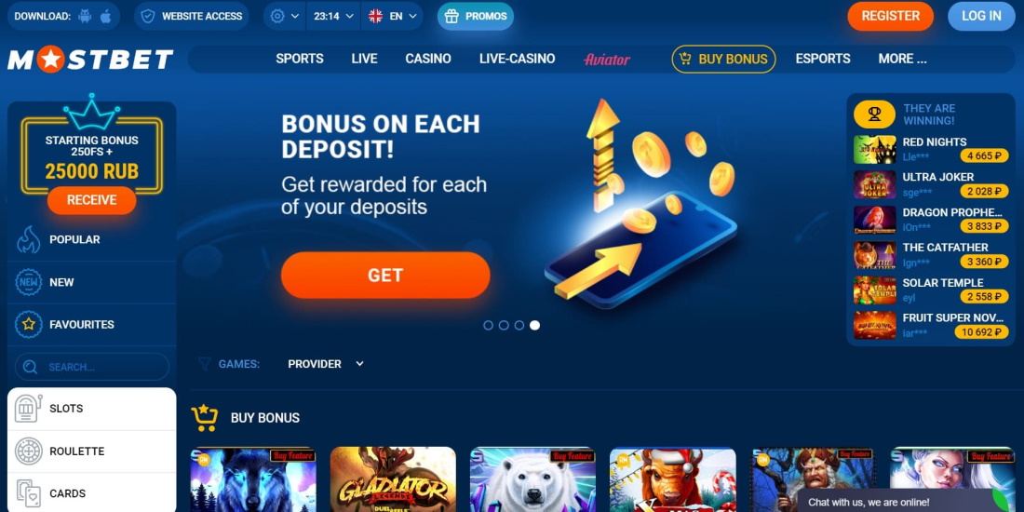Screen dimensions: 1024x512
Task: Open the New games badge icon
Action: (28, 282)
